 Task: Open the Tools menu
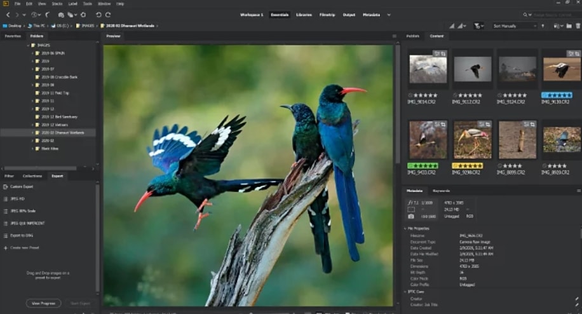pyautogui.click(x=88, y=4)
